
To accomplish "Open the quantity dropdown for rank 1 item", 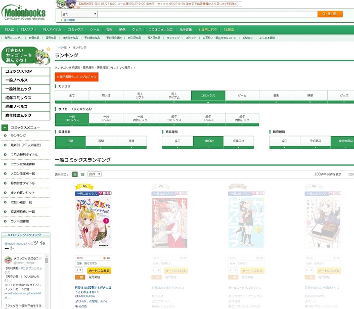I will (x=79, y=270).
